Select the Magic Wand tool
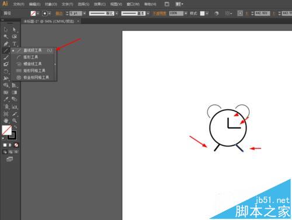Screen dimensions: 292x220 (x=6, y=37)
